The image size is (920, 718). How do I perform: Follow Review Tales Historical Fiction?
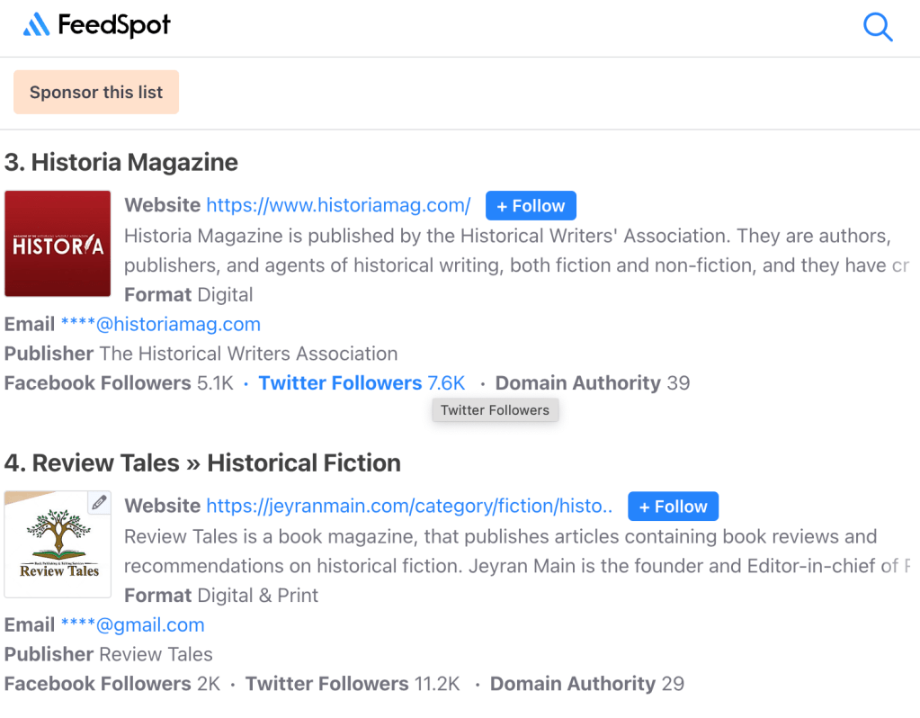(673, 507)
